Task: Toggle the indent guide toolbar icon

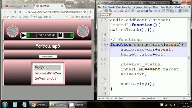Action: pos(179,11)
